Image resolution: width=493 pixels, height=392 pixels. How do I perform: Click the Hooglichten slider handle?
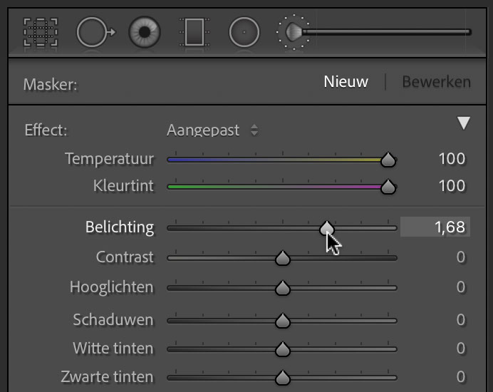pyautogui.click(x=283, y=288)
